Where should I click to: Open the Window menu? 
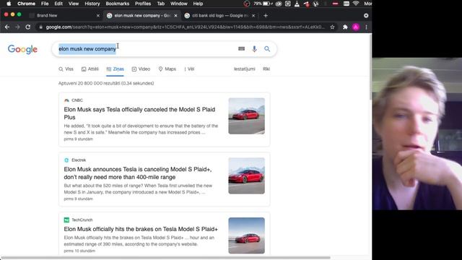179,4
